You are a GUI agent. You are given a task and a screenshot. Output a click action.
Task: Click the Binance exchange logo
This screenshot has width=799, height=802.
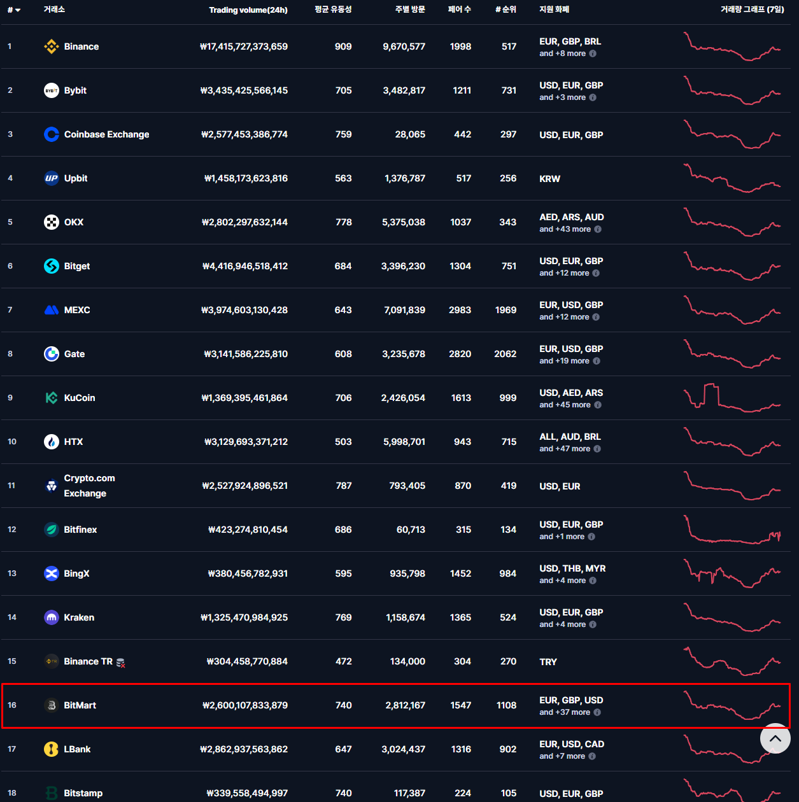(52, 46)
